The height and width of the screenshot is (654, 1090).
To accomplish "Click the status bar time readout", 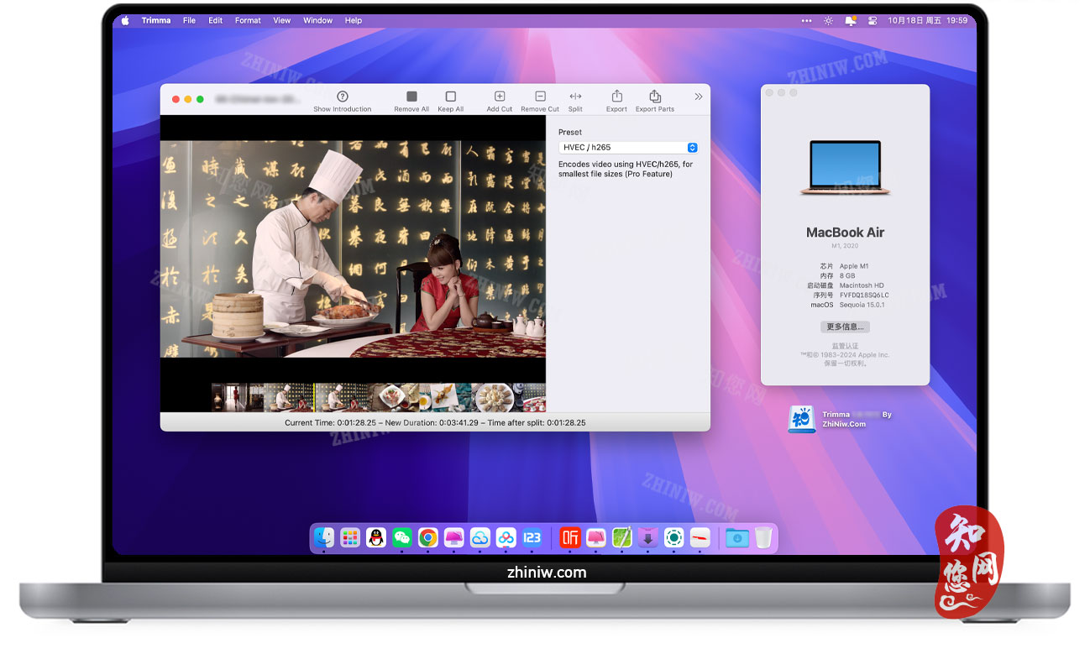I will tap(435, 423).
